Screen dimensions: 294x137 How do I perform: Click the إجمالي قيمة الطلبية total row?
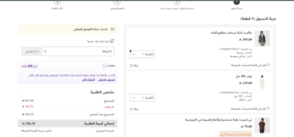click(x=67, y=123)
